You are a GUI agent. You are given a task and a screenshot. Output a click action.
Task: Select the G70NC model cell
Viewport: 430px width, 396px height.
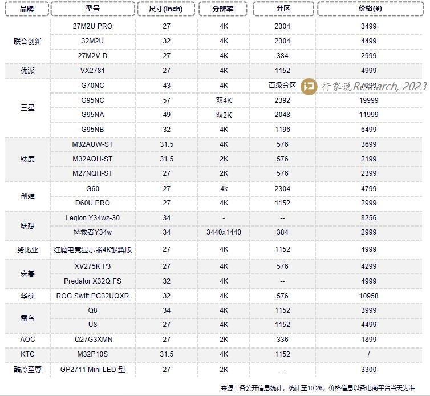pyautogui.click(x=93, y=86)
